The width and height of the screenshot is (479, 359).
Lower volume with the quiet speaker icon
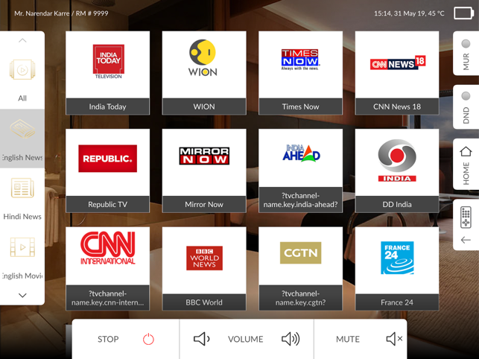point(202,339)
